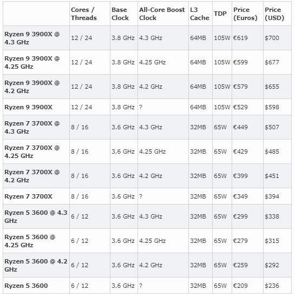Click the Cores / Threads column header

[x=84, y=14]
